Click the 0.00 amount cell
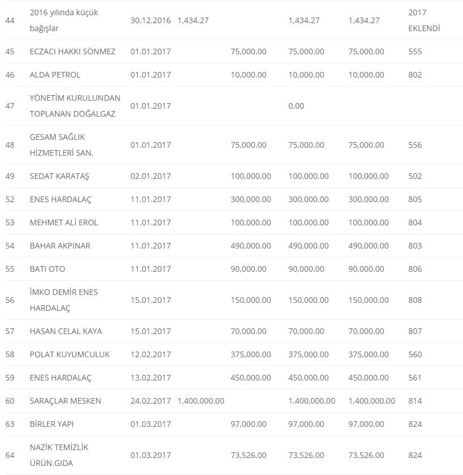The height and width of the screenshot is (475, 463). point(296,106)
